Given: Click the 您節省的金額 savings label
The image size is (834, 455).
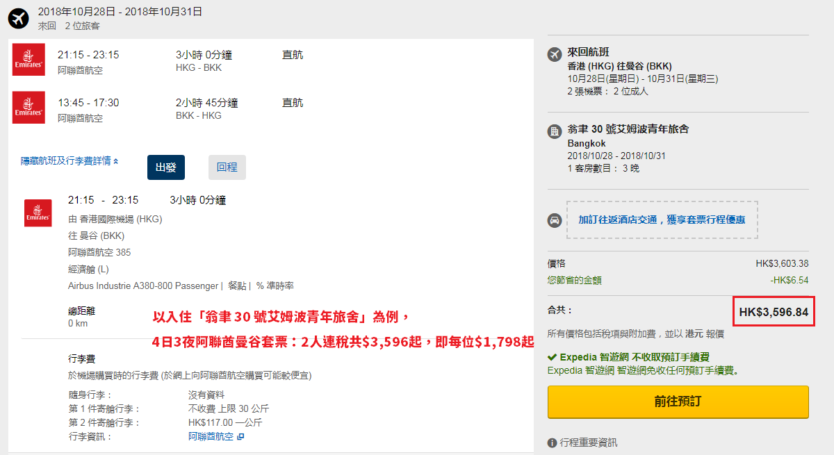Looking at the screenshot, I should click(x=575, y=280).
